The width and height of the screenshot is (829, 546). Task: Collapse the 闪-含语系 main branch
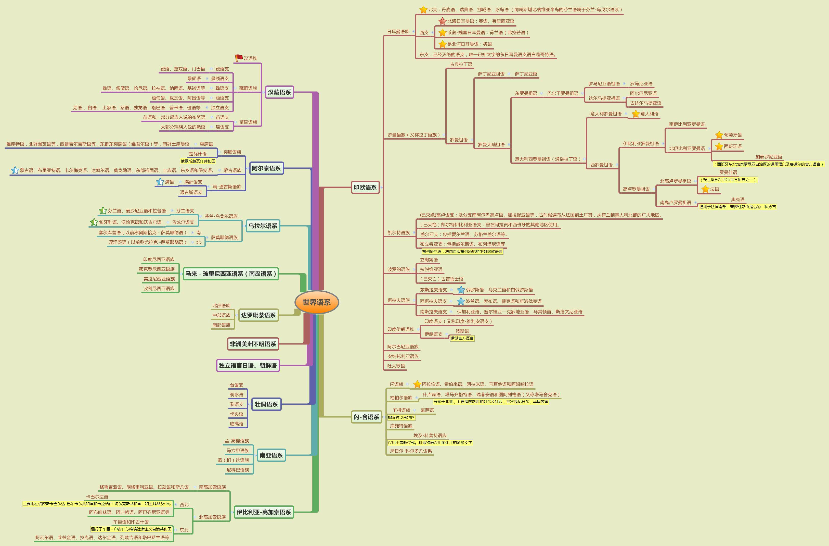(x=384, y=417)
